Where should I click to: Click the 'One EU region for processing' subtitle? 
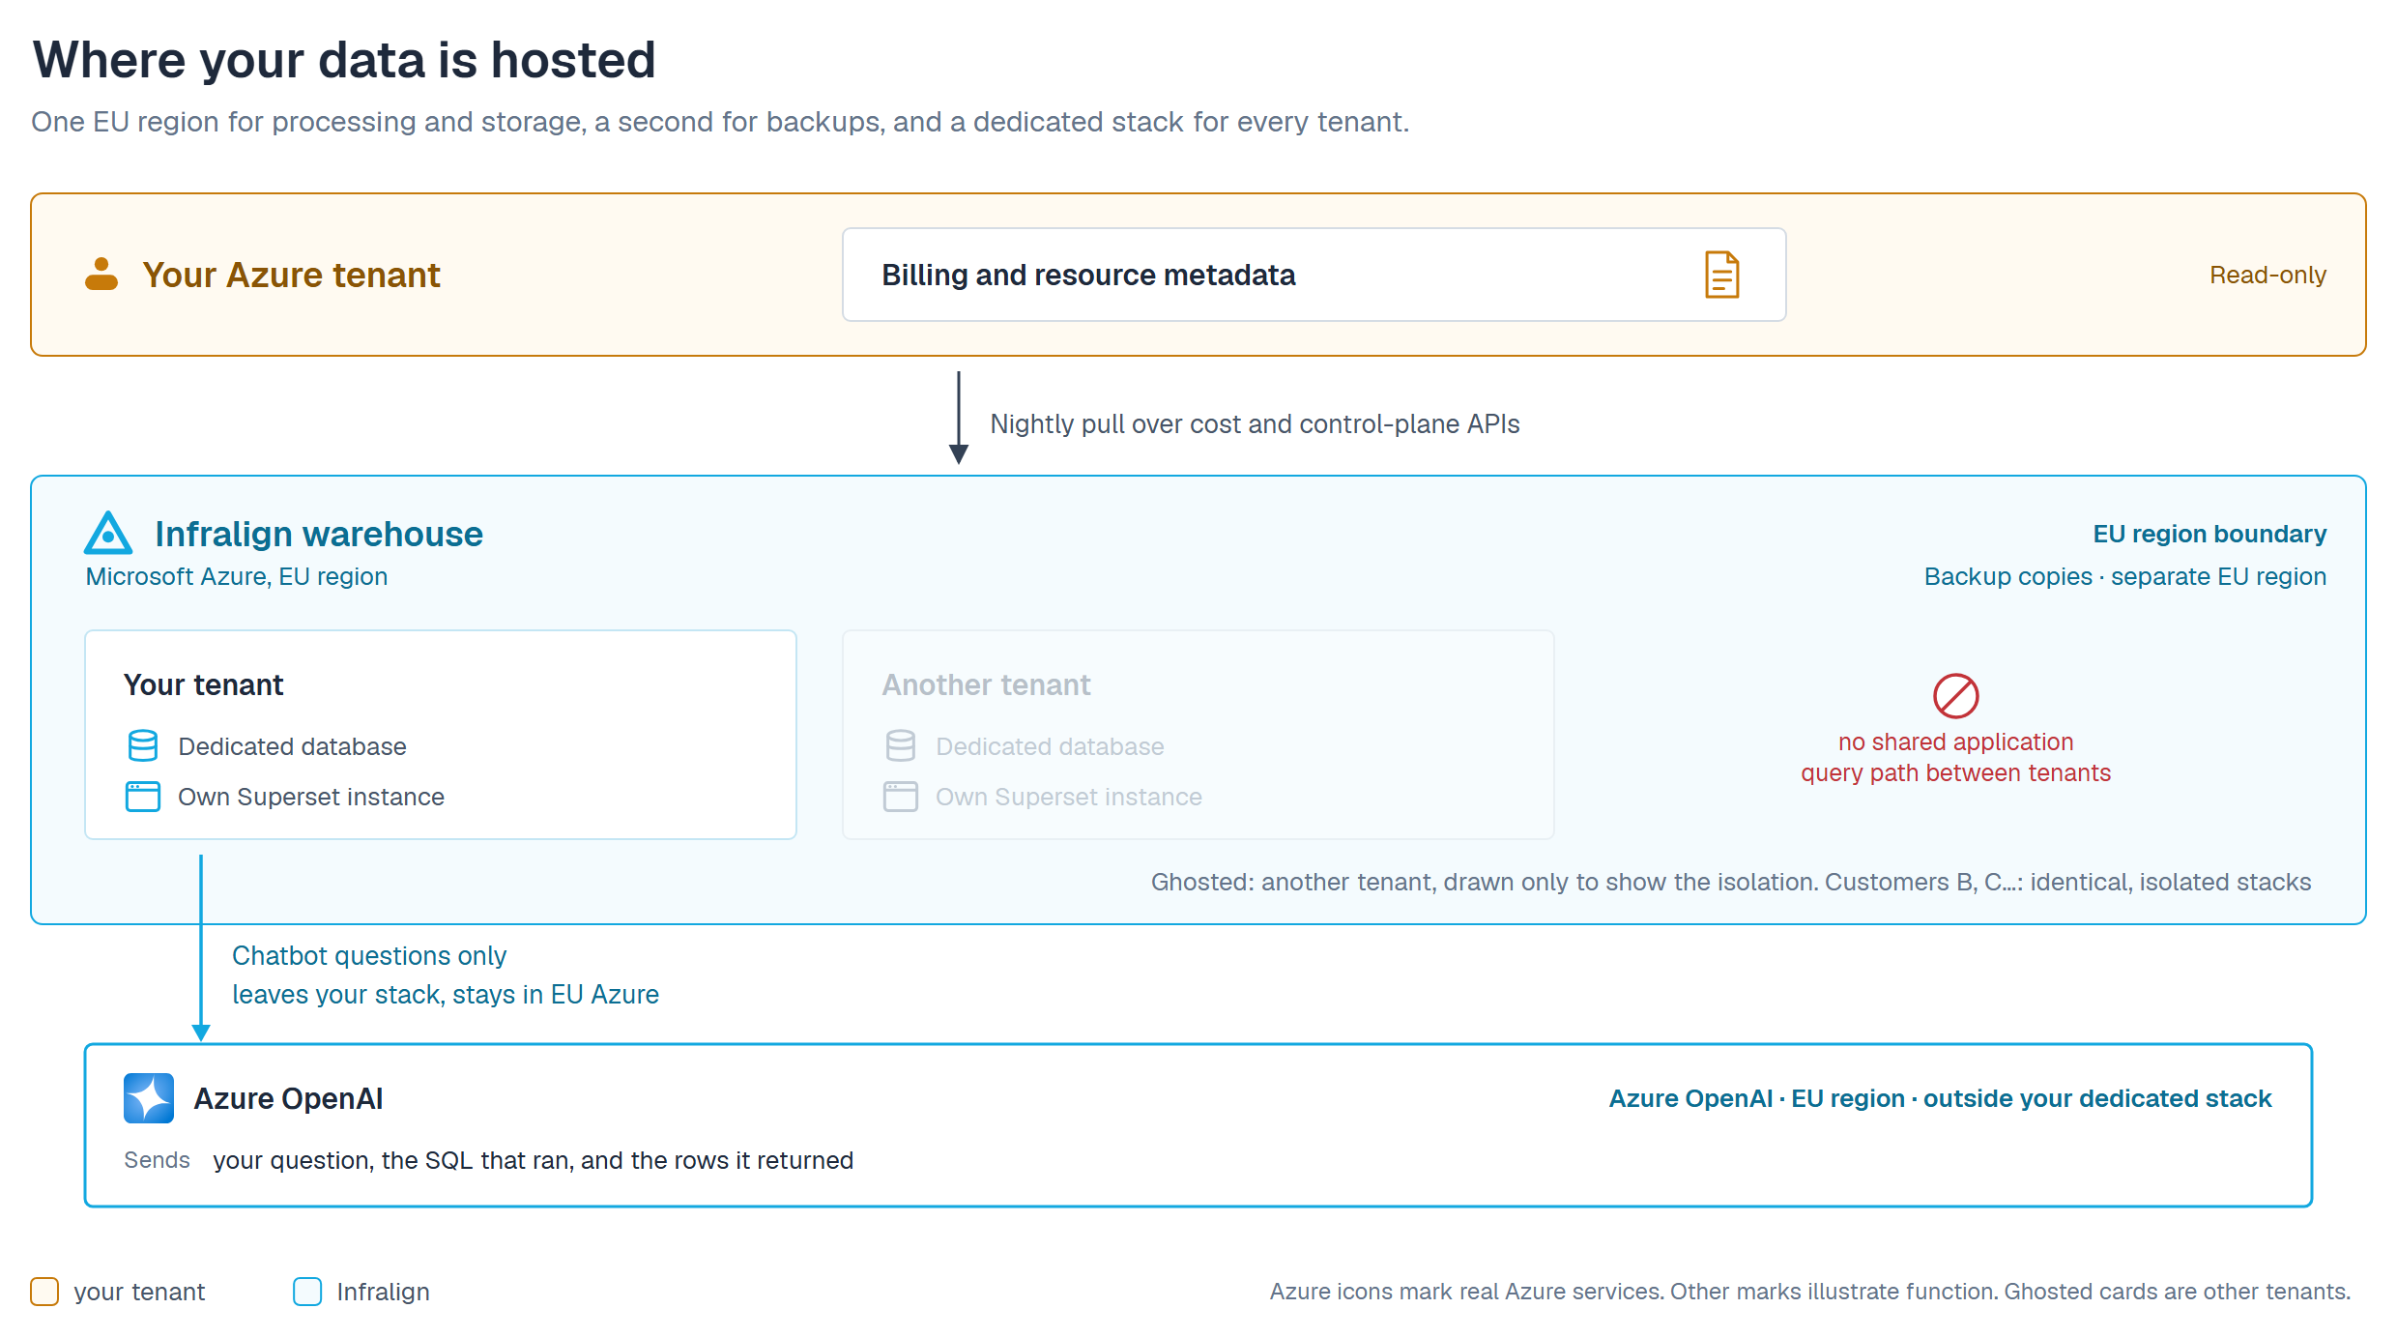[x=720, y=122]
